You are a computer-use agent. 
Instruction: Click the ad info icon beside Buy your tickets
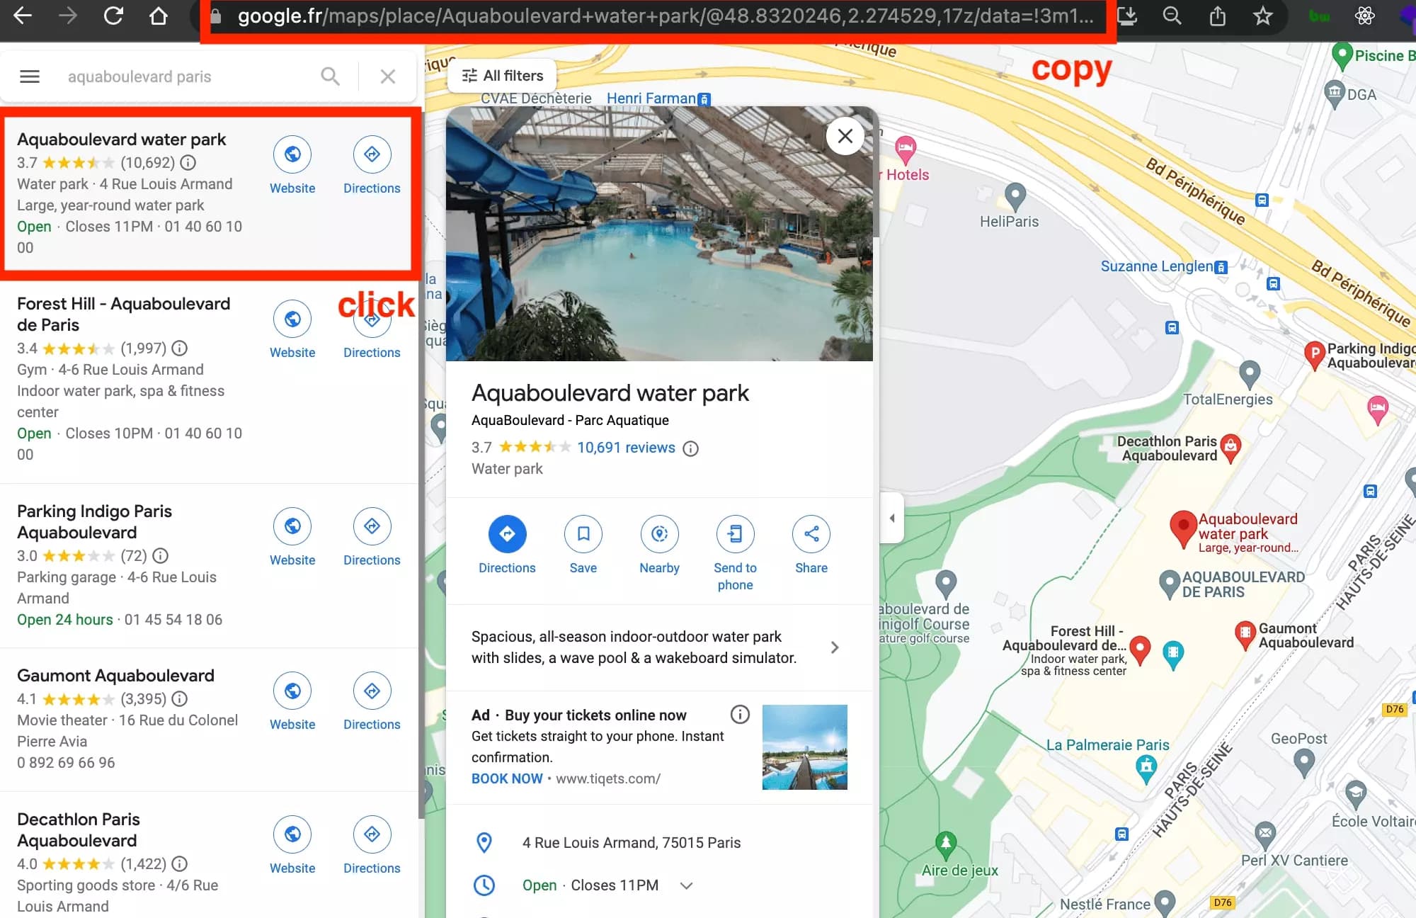tap(740, 714)
